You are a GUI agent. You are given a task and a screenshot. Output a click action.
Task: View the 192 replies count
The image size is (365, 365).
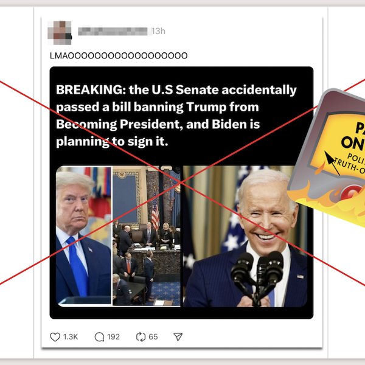click(x=113, y=337)
